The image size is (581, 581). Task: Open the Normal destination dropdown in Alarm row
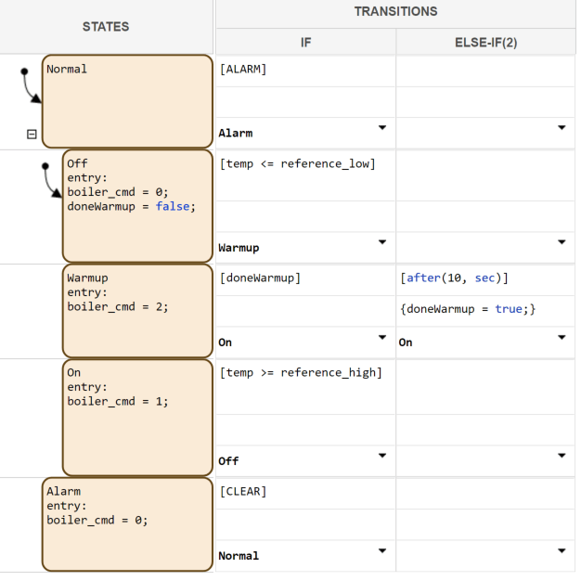381,551
